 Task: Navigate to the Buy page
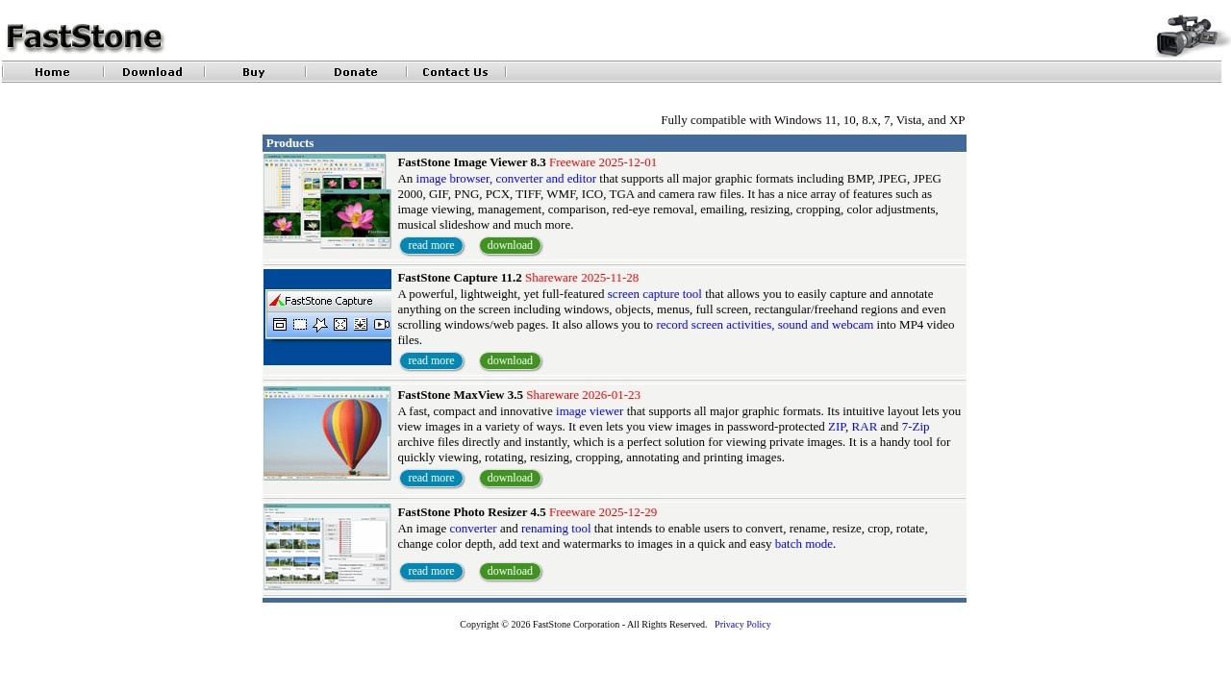253,71
